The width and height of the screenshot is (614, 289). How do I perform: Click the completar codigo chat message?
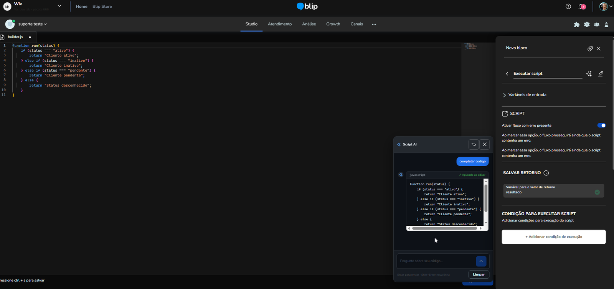coord(472,162)
